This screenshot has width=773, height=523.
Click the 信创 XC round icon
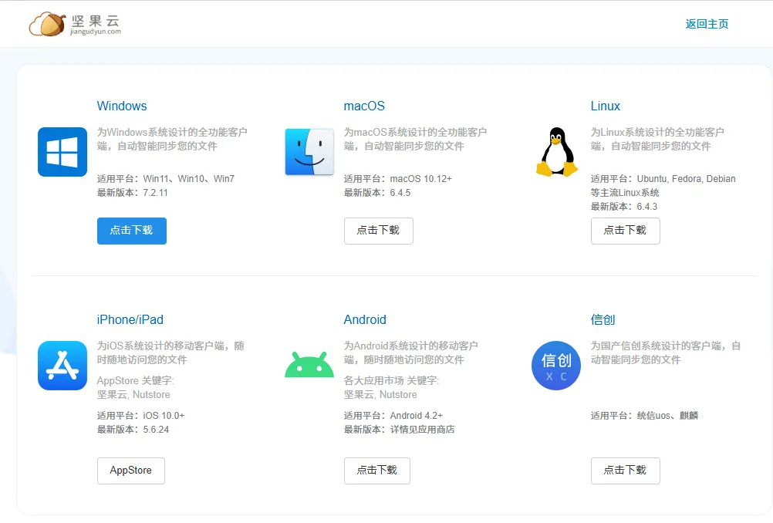click(556, 366)
